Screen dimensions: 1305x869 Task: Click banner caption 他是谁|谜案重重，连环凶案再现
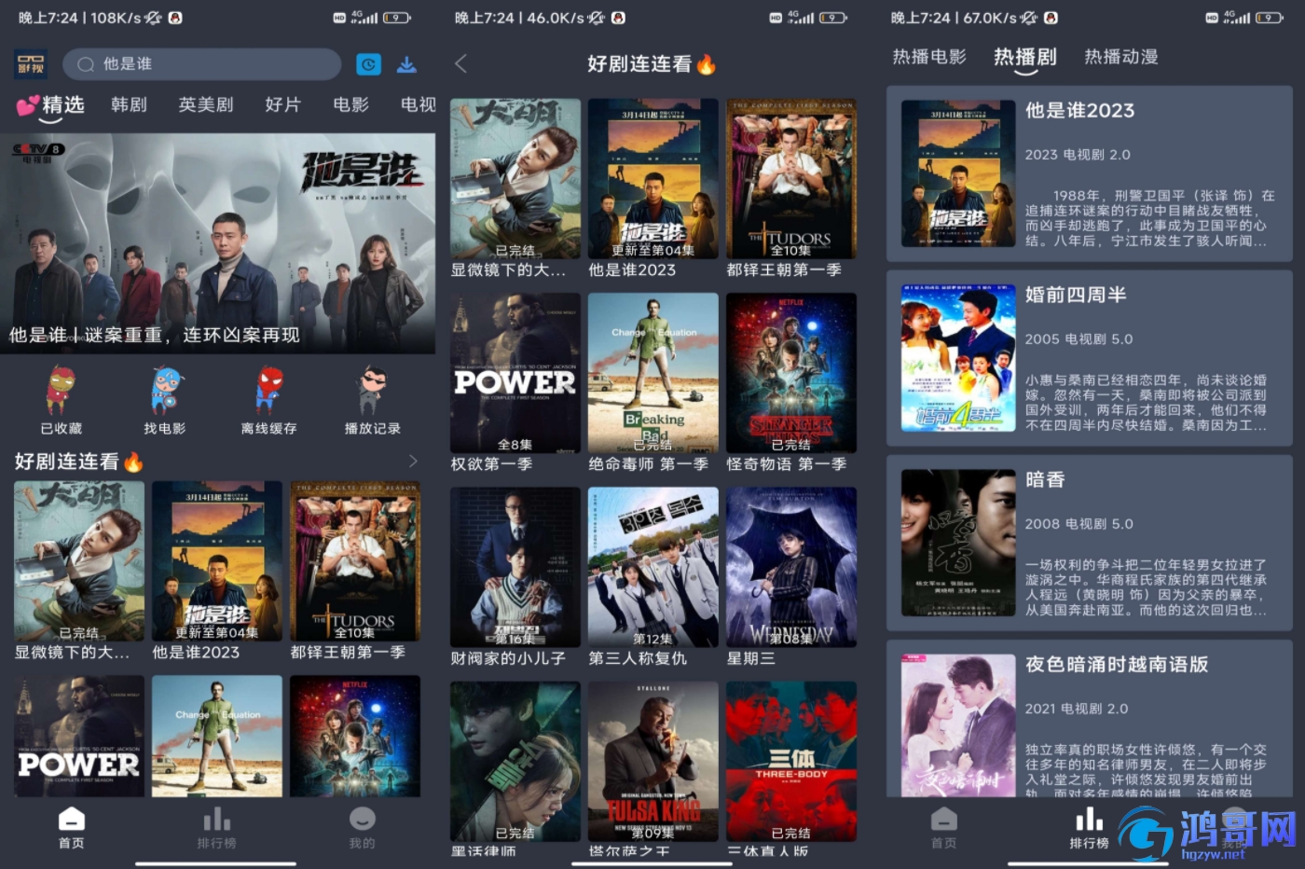click(154, 335)
